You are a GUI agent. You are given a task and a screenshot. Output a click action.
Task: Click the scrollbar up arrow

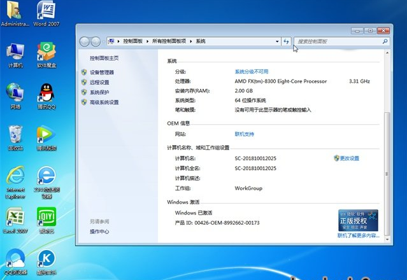[387, 53]
